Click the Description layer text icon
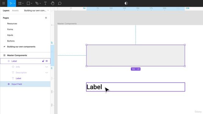Screen dimensions: 203x114 (x=13, y=73)
